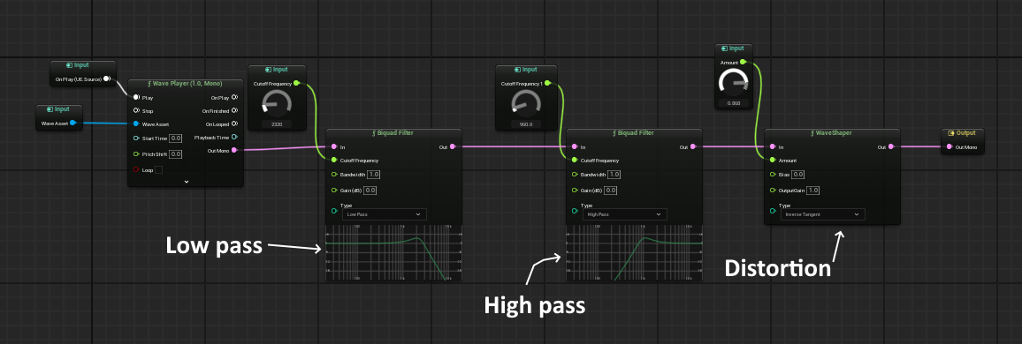The width and height of the screenshot is (1022, 344).
Task: Select the Amount Input node header
Action: [x=733, y=49]
